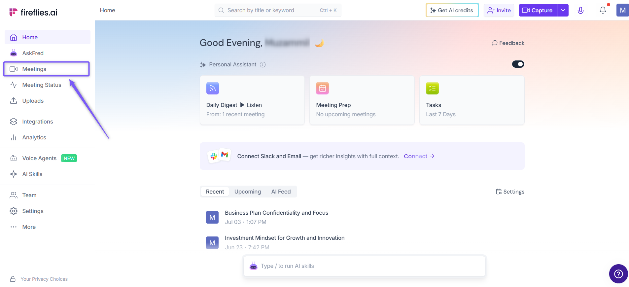This screenshot has width=629, height=287.
Task: Open AskFred in the sidebar
Action: (48, 53)
